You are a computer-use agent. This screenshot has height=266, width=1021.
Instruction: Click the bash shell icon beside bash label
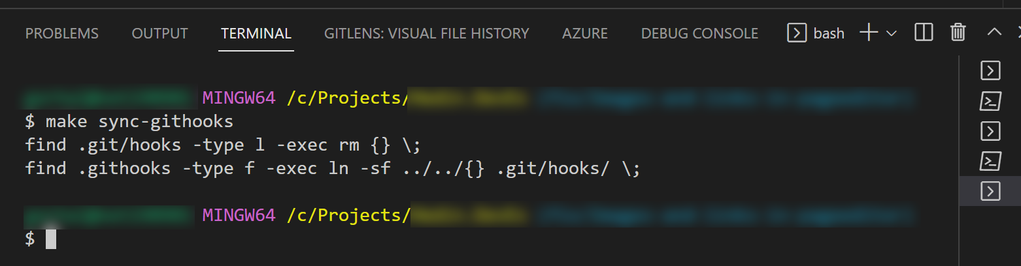tap(796, 33)
